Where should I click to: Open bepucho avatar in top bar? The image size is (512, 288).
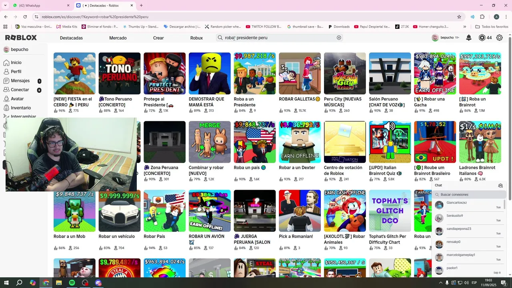pos(435,38)
